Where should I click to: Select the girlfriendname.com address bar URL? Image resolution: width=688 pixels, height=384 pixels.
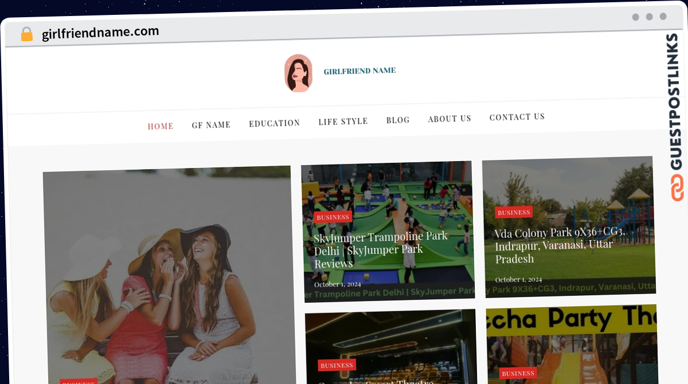100,33
